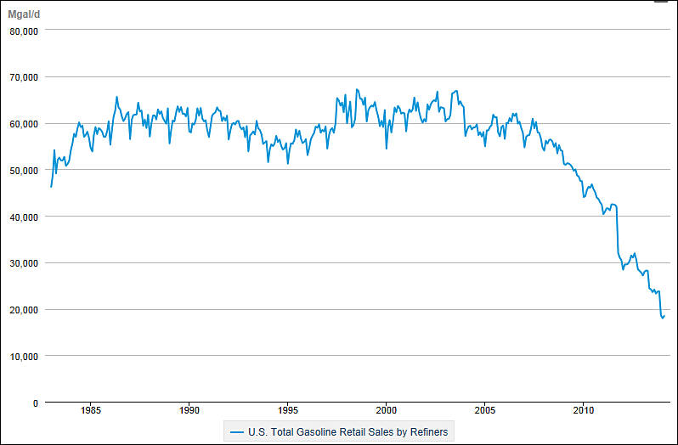Select the 80,000 y-axis label
The height and width of the screenshot is (445, 678).
[24, 31]
